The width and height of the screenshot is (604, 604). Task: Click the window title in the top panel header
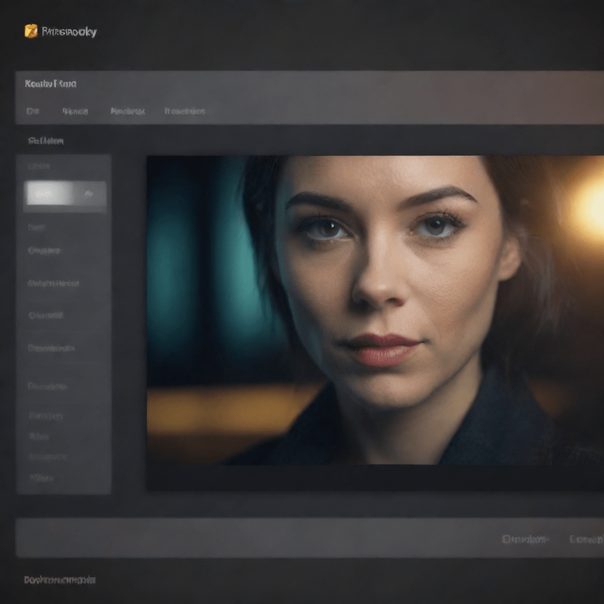click(51, 84)
